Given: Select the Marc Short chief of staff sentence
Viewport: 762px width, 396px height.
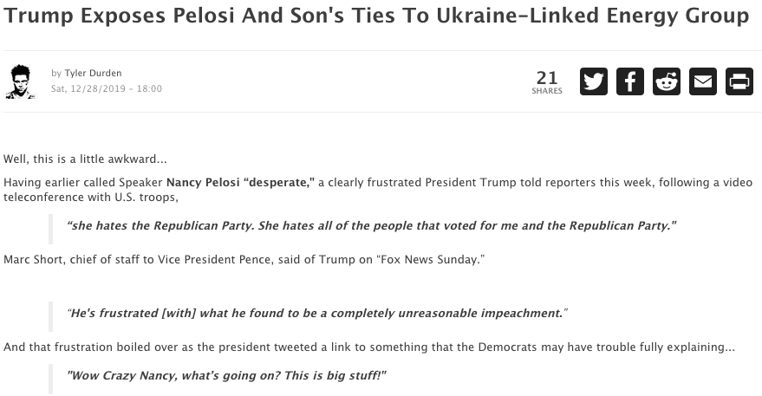Looking at the screenshot, I should click(244, 259).
